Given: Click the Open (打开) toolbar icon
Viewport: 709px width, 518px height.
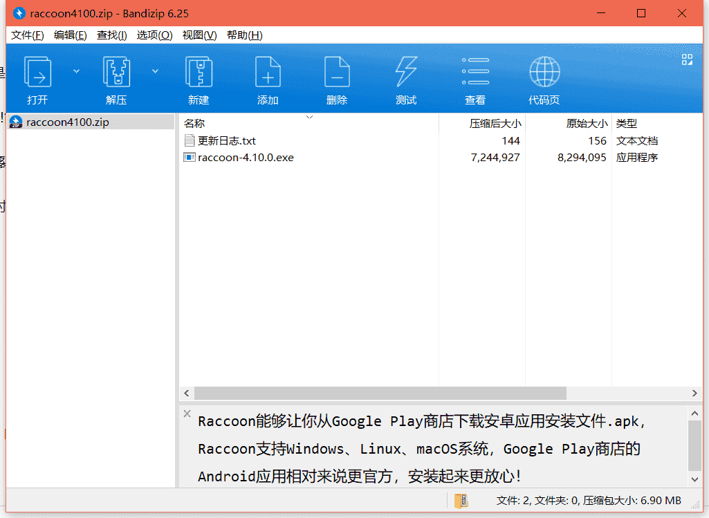Looking at the screenshot, I should pos(37,72).
